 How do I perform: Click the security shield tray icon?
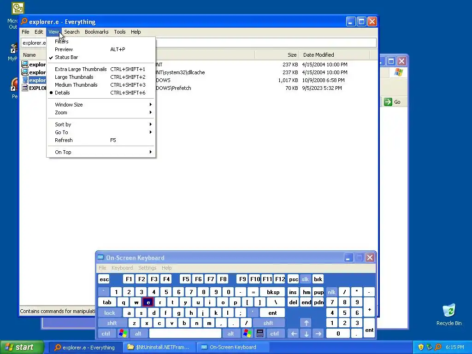(420, 348)
